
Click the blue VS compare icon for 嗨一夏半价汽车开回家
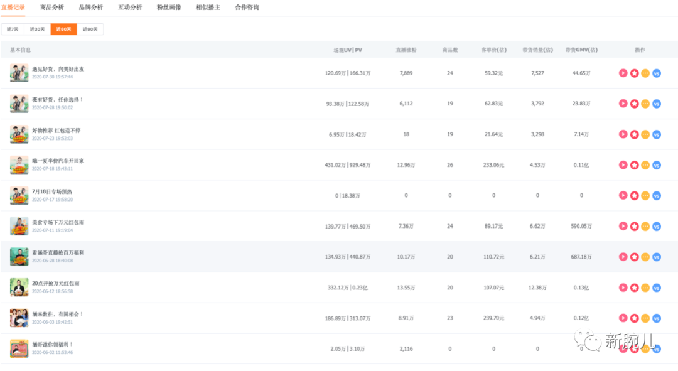coord(657,165)
